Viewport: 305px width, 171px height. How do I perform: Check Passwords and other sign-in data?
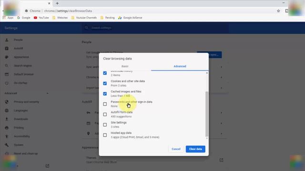105,104
